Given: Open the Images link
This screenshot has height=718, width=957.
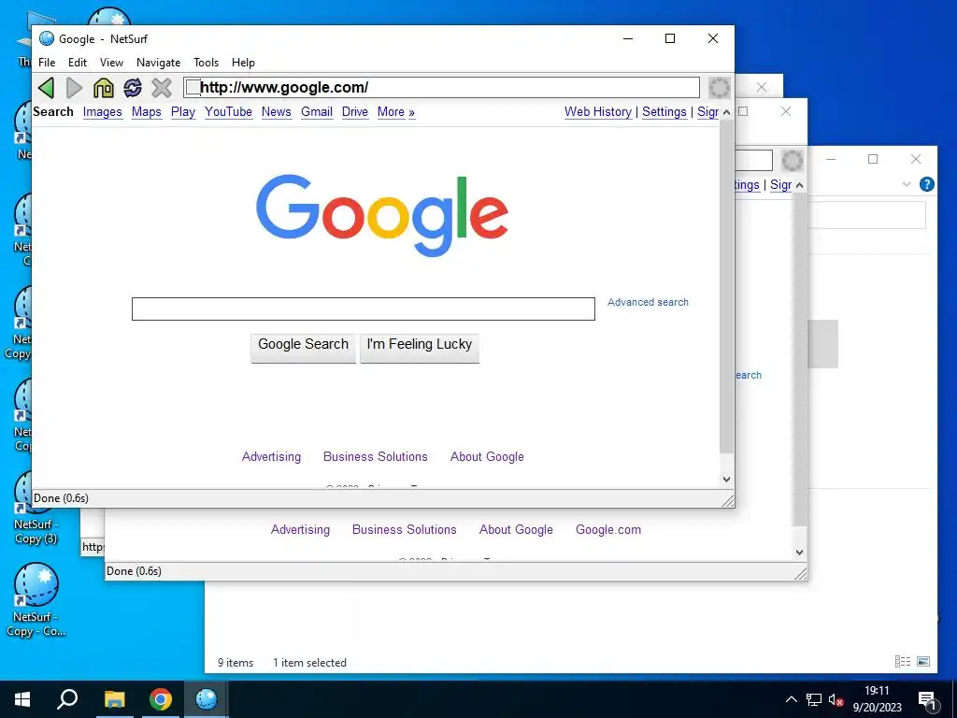Looking at the screenshot, I should pos(103,112).
